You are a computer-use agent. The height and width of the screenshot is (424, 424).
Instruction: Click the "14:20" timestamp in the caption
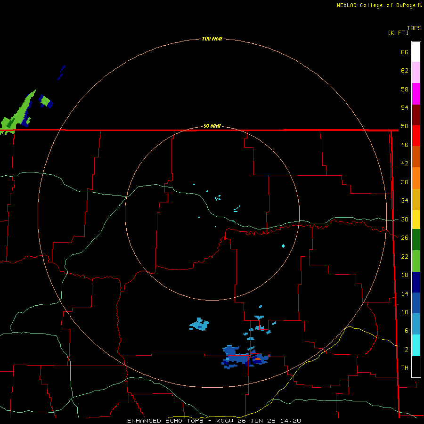(290, 421)
